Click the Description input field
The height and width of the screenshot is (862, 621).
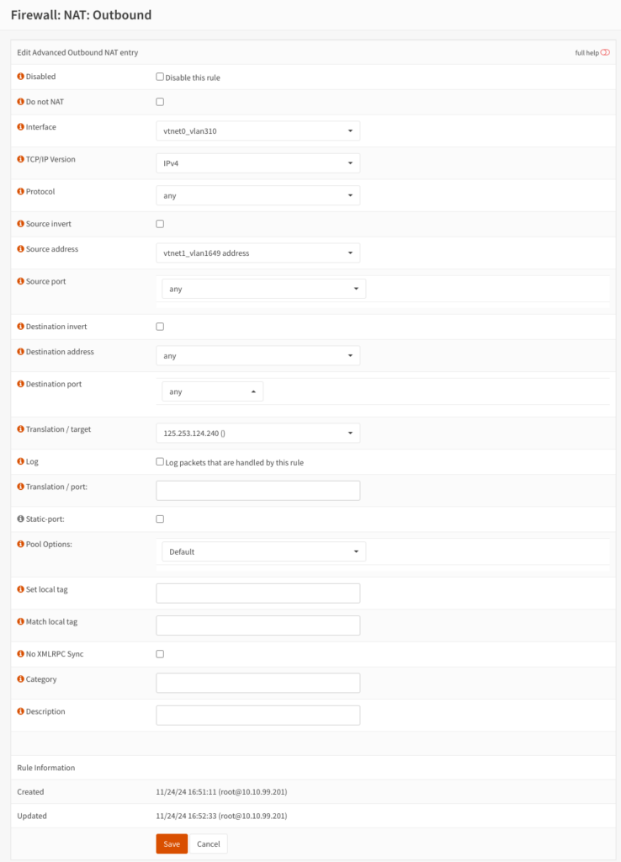pyautogui.click(x=257, y=716)
